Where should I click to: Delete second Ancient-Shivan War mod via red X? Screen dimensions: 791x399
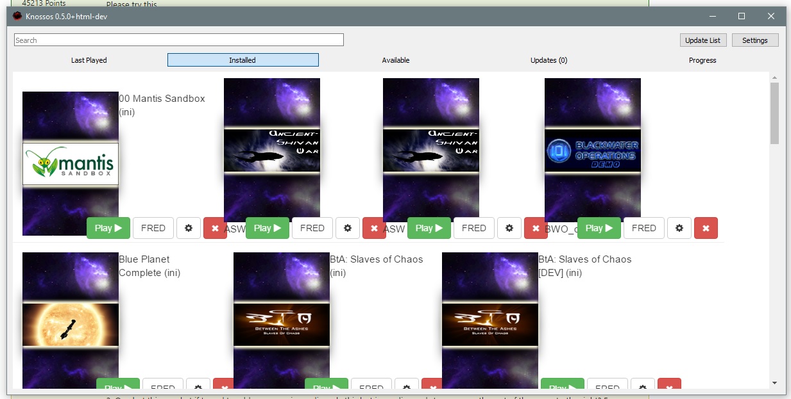pyautogui.click(x=536, y=228)
